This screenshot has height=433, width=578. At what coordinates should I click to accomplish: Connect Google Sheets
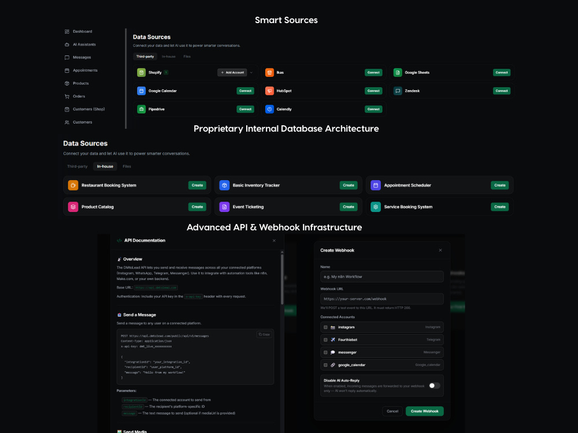coord(502,73)
